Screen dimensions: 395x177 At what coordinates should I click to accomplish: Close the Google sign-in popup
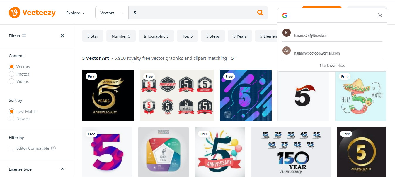(380, 15)
